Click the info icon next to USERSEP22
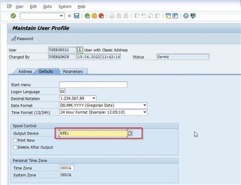 point(80,50)
